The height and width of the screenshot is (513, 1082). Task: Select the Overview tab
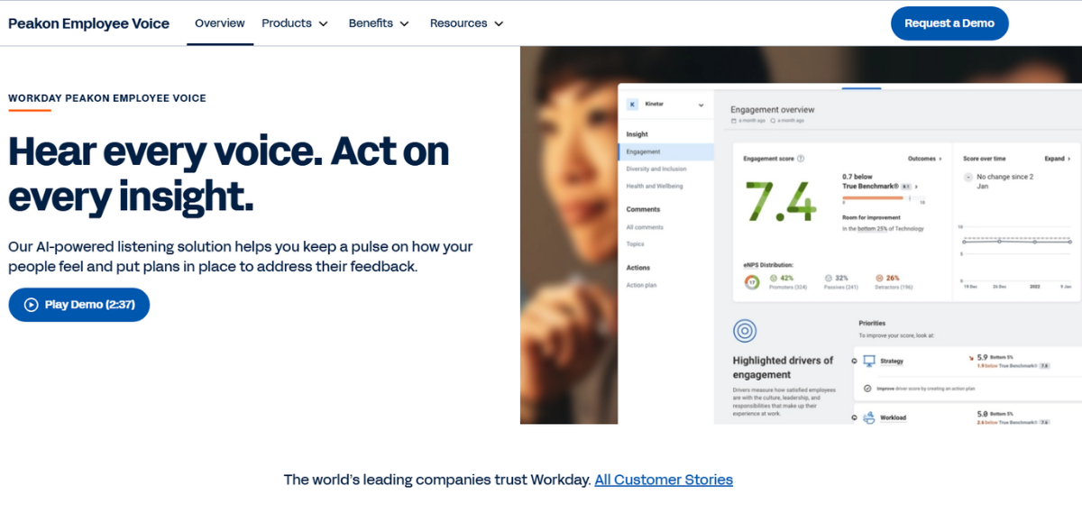pyautogui.click(x=220, y=23)
